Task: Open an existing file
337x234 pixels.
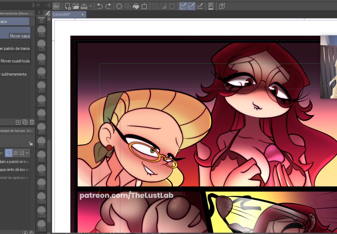Action: 76,6
